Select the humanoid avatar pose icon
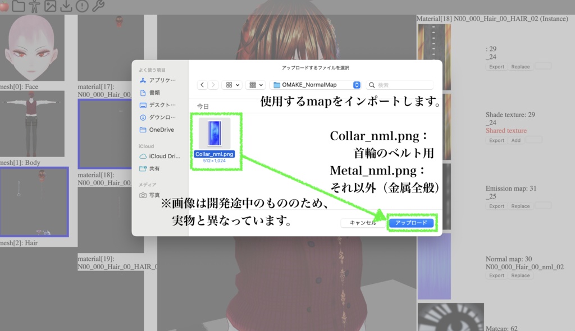575x331 pixels. (x=35, y=7)
